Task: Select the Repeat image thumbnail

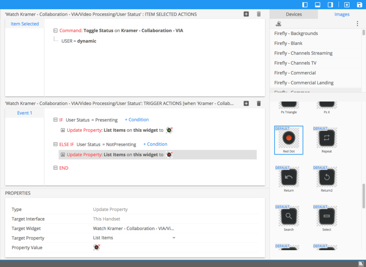Action: tap(326, 140)
